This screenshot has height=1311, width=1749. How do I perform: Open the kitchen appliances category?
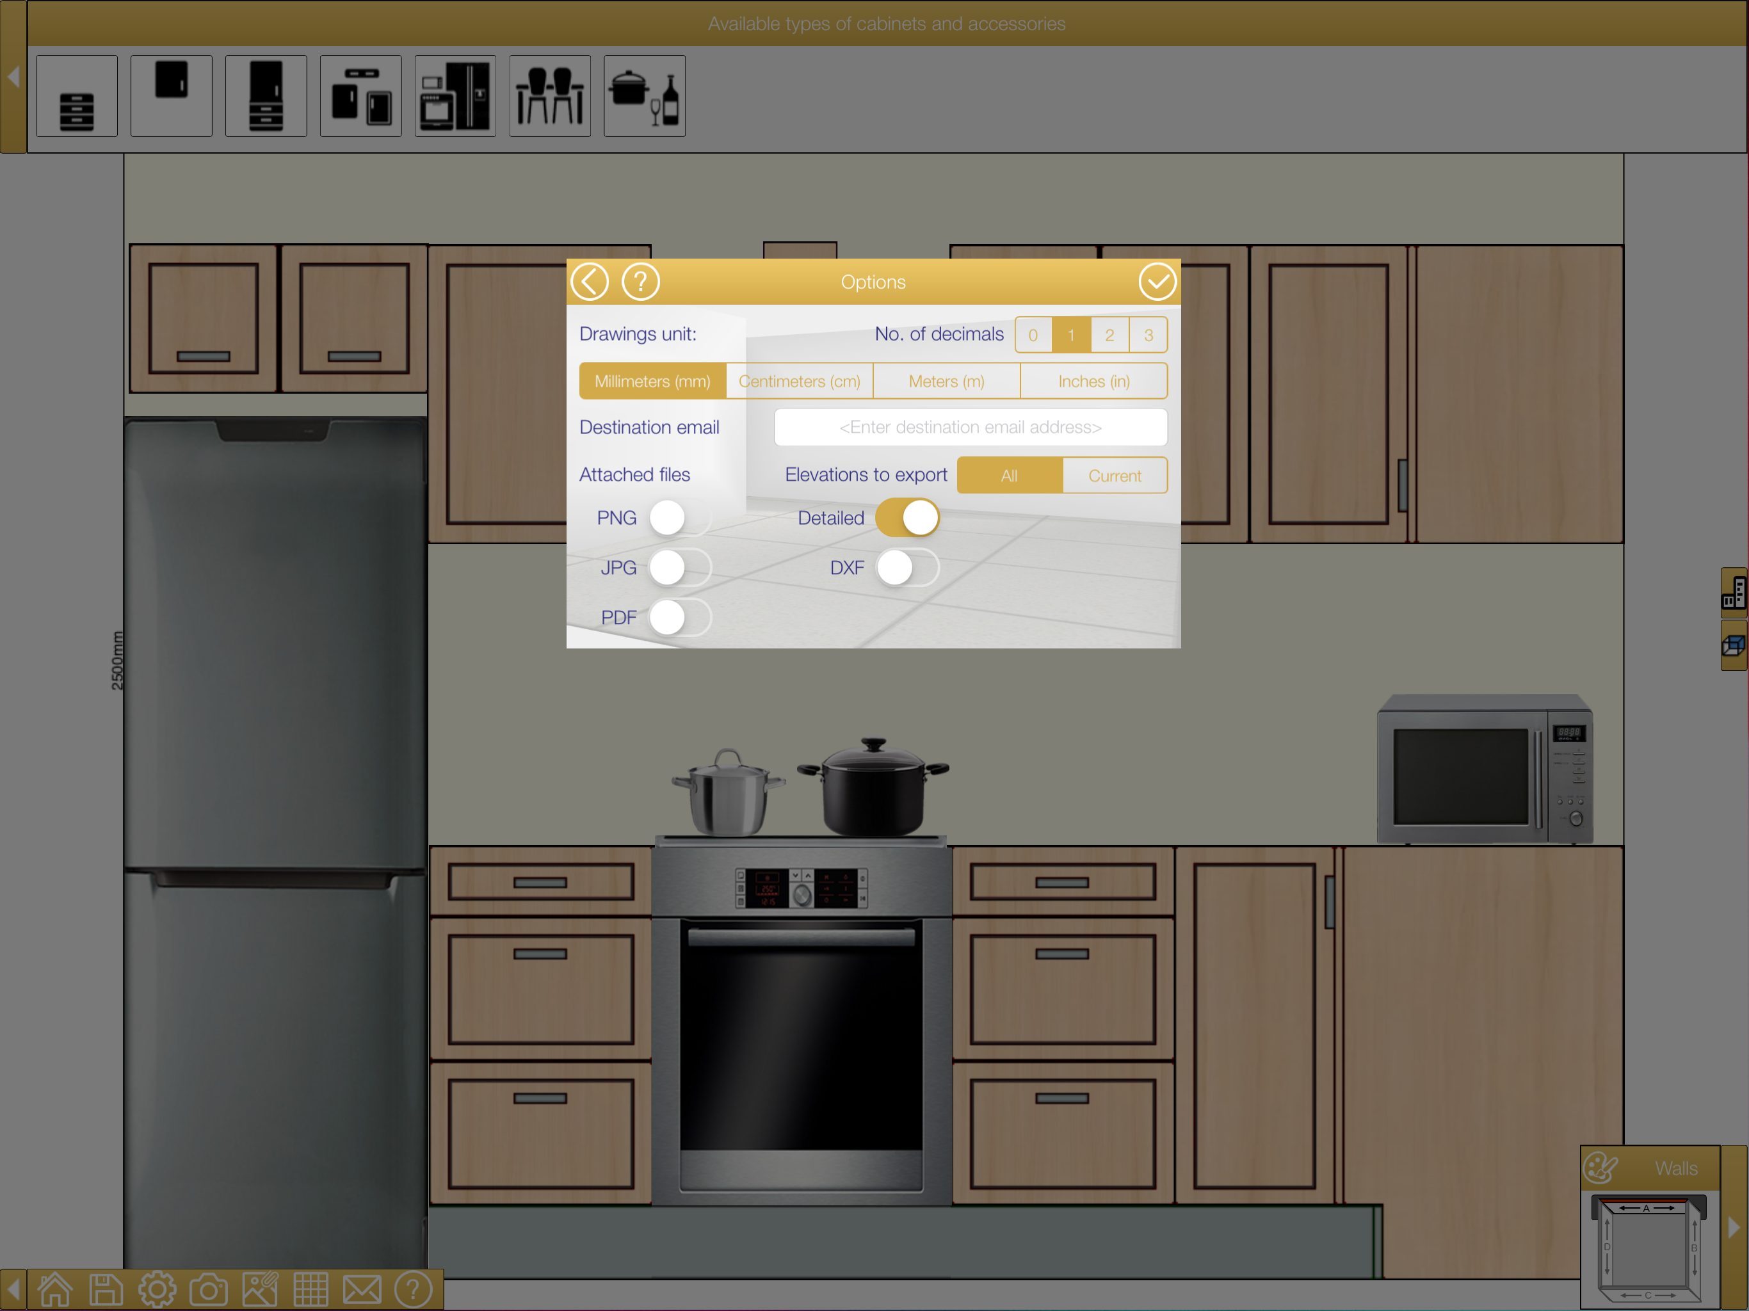point(455,95)
